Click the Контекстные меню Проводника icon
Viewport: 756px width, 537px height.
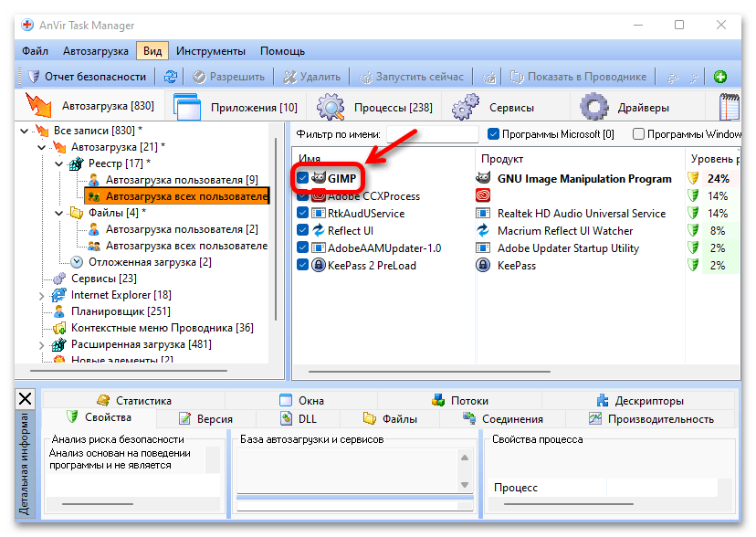59,328
